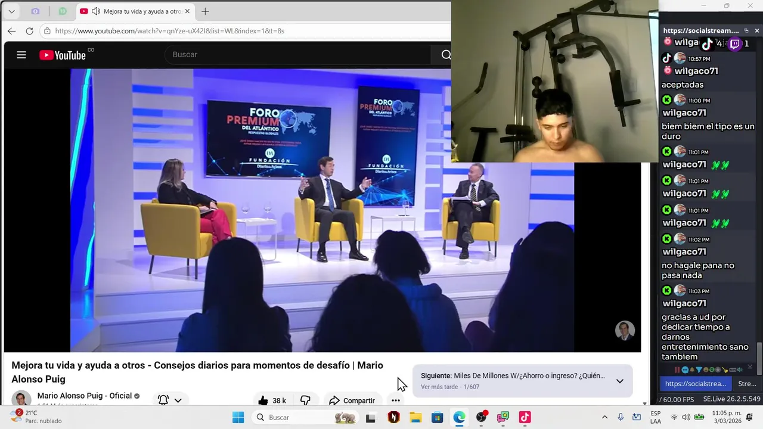763x429 pixels.
Task: Open the weather widget showing 21°C
Action: coord(35,416)
